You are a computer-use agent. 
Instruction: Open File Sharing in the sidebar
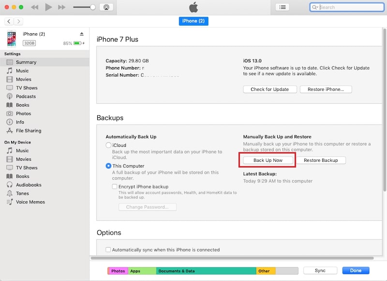(x=28, y=131)
